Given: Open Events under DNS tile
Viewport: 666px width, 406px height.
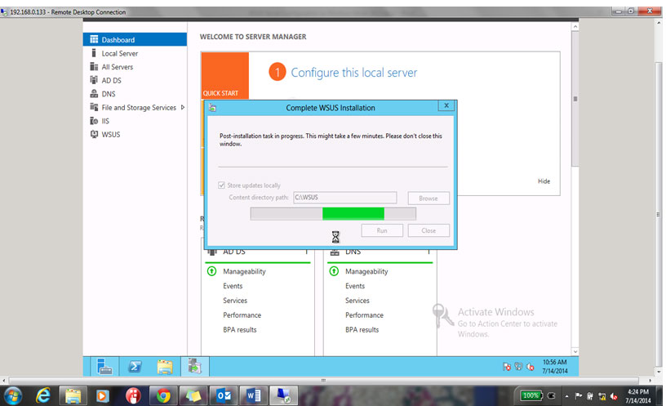Looking at the screenshot, I should 355,286.
